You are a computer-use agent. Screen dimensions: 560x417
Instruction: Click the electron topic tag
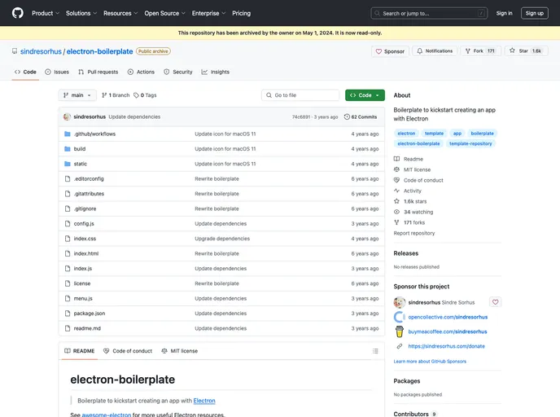click(x=406, y=134)
